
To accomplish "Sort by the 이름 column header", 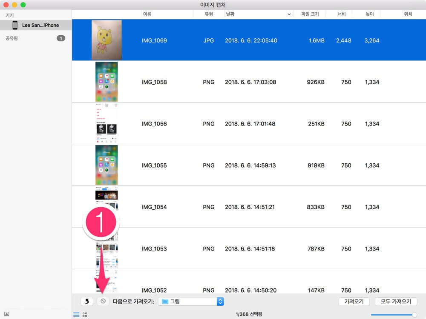I will [x=147, y=14].
